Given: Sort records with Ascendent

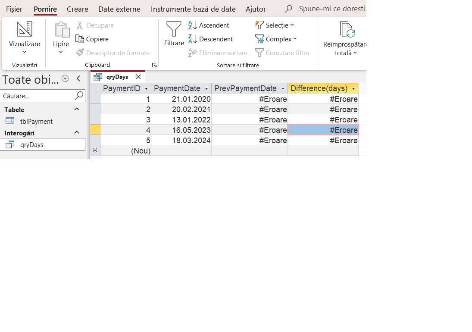Looking at the screenshot, I should point(209,25).
